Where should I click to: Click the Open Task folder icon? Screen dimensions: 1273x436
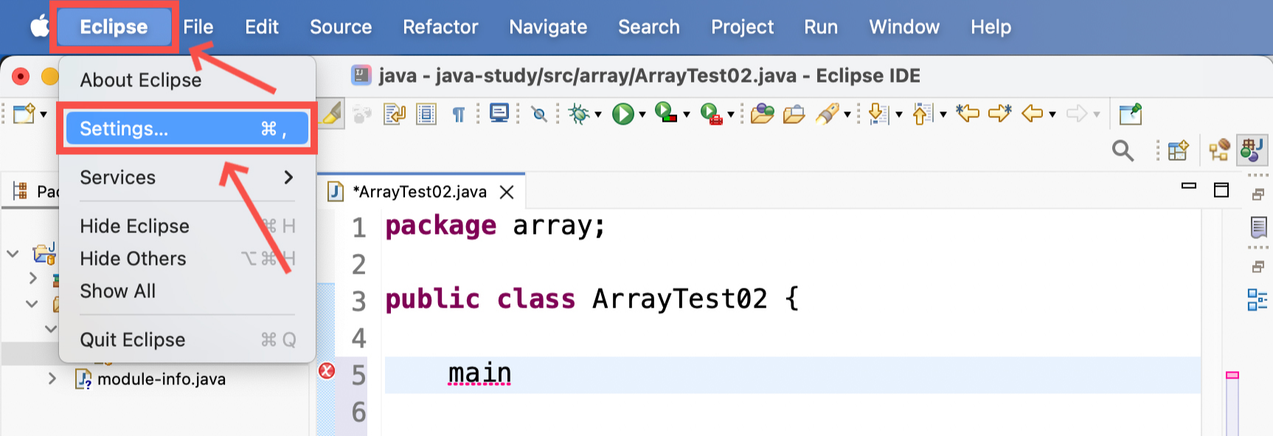pyautogui.click(x=794, y=114)
